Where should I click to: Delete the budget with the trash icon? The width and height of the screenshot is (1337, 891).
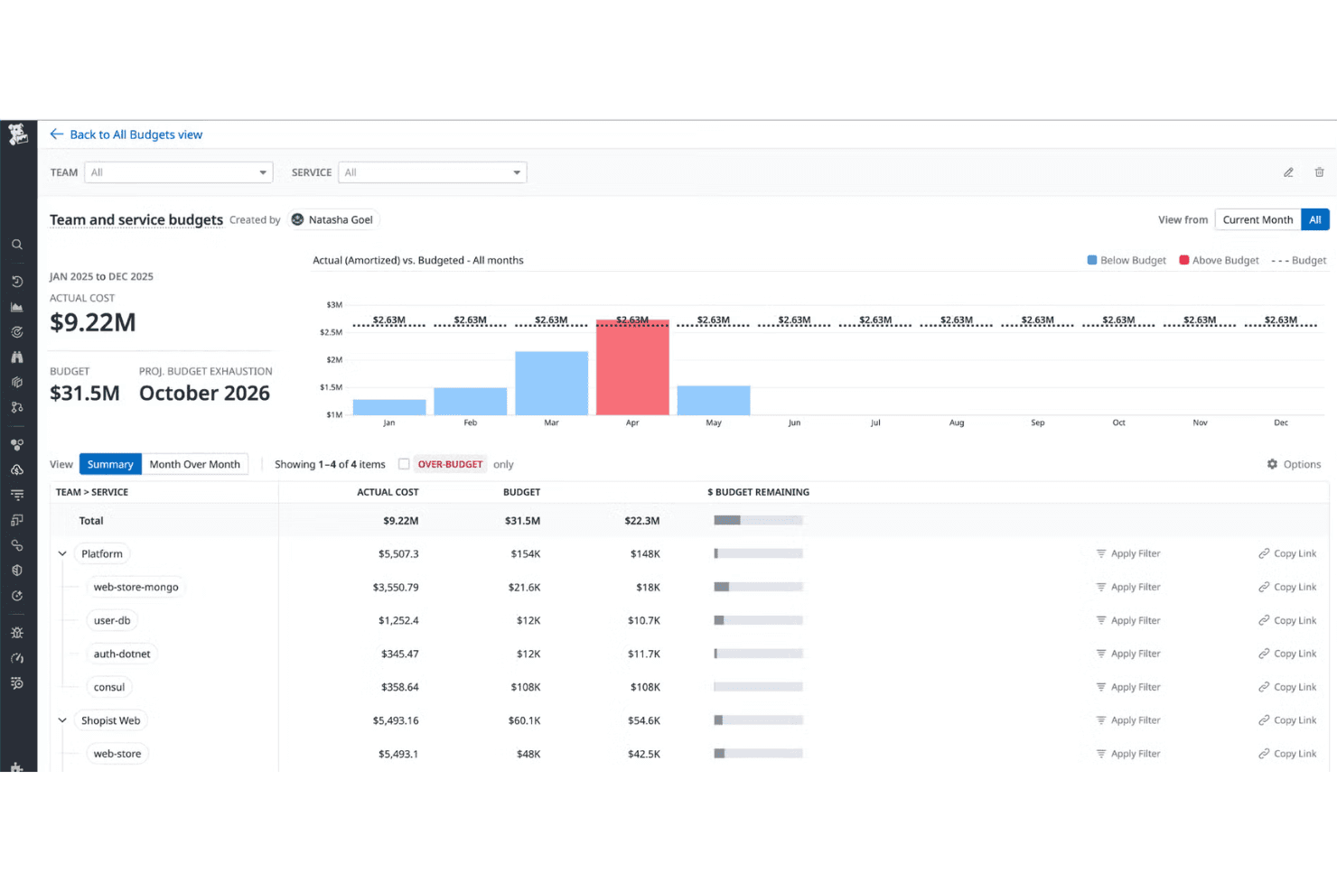(1320, 172)
